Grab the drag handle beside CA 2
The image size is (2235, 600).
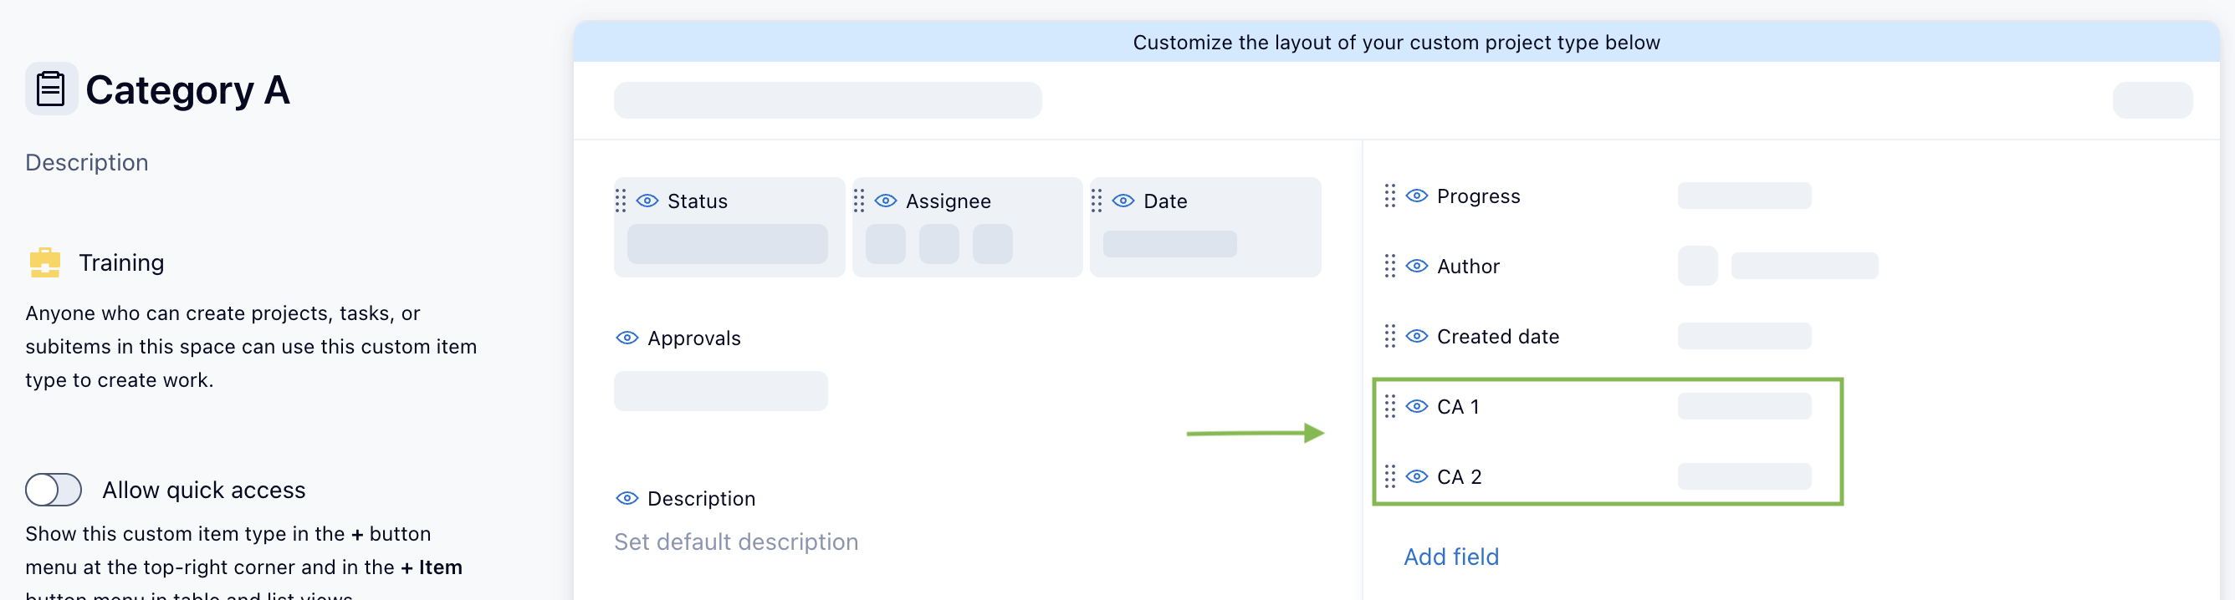(1390, 476)
